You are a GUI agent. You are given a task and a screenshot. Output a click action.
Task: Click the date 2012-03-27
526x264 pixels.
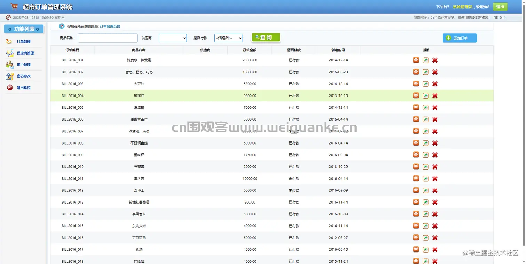[338, 238]
